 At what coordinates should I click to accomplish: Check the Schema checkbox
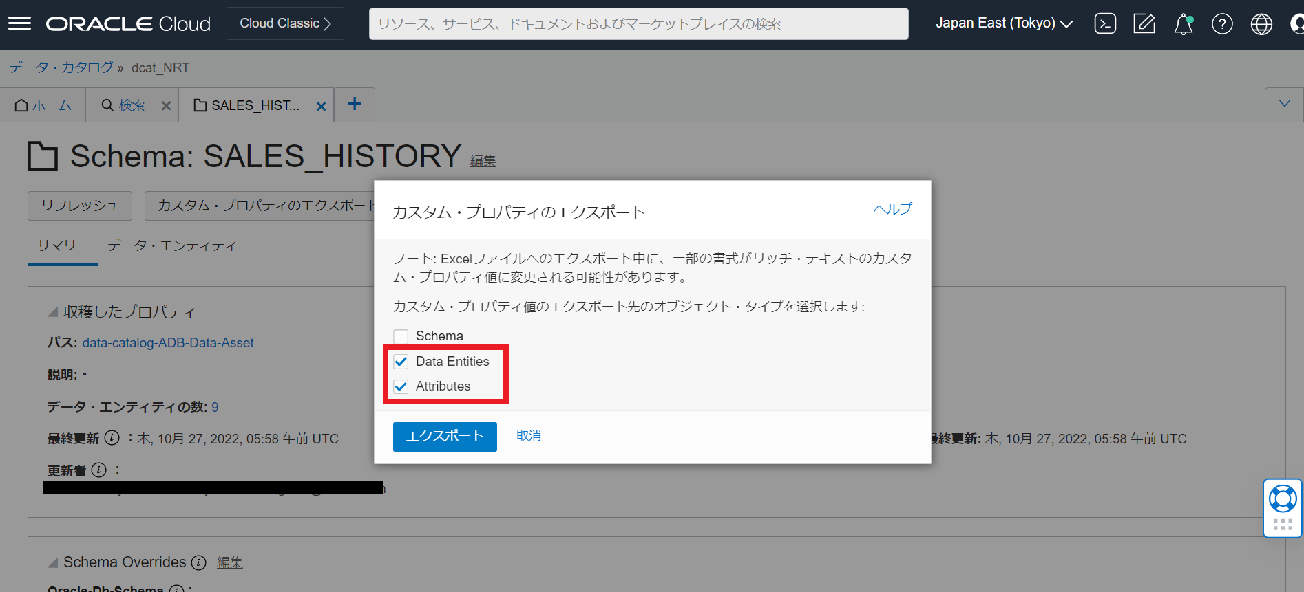click(x=401, y=336)
